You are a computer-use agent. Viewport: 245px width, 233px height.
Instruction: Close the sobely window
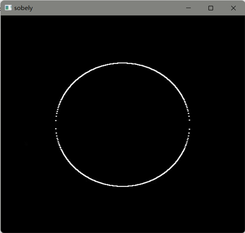point(233,8)
